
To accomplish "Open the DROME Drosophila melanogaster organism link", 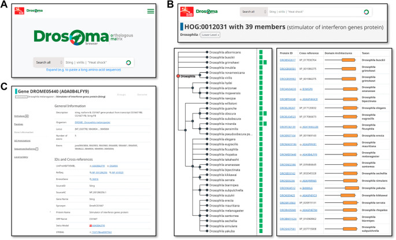I will tap(92, 122).
